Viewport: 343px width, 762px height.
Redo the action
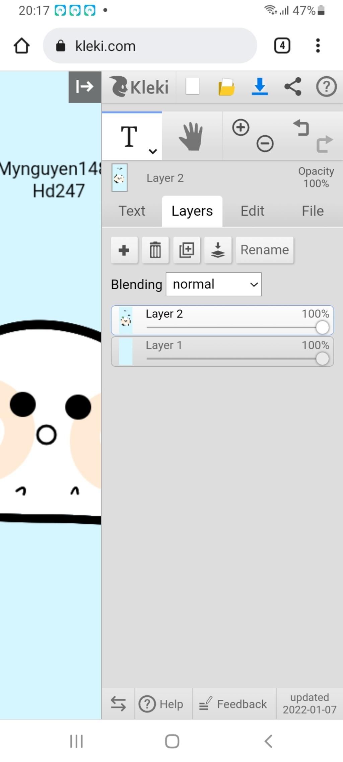(325, 144)
